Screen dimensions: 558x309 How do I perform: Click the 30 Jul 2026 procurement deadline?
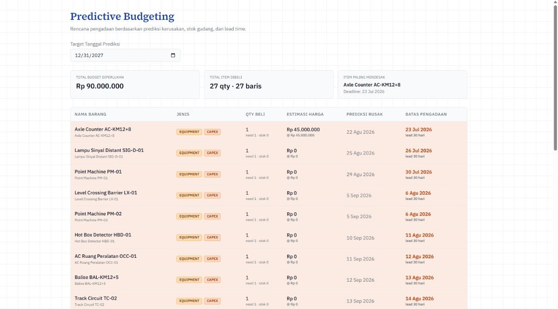tap(419, 172)
